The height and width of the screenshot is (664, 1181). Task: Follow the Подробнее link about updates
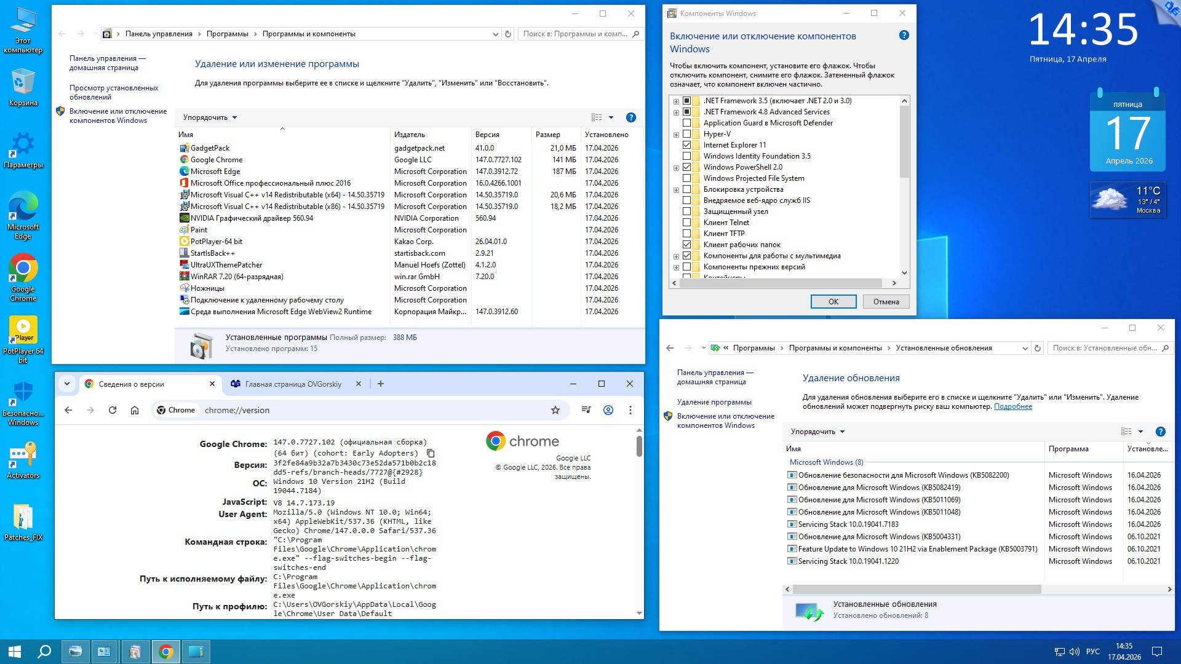pos(1012,406)
